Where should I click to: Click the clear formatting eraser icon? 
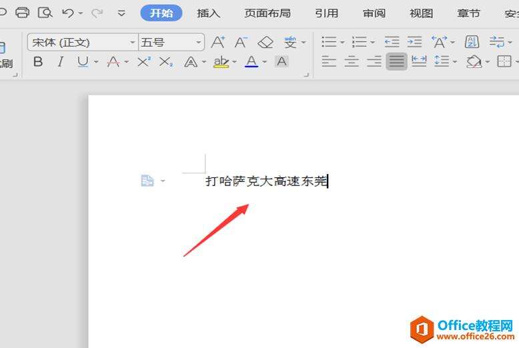click(x=266, y=43)
